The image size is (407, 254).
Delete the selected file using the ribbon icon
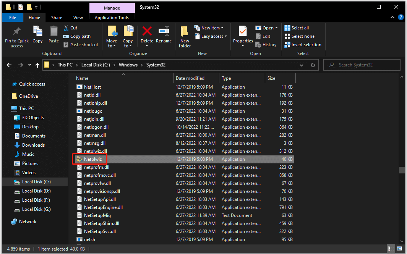tap(147, 34)
